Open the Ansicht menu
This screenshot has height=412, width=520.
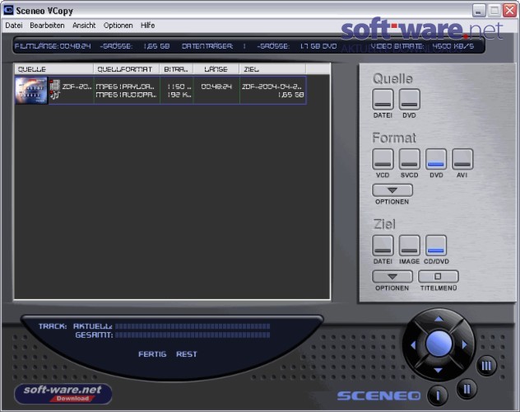[84, 26]
